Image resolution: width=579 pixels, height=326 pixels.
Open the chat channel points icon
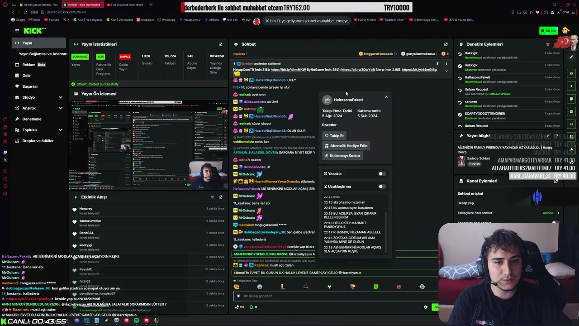pos(239,307)
